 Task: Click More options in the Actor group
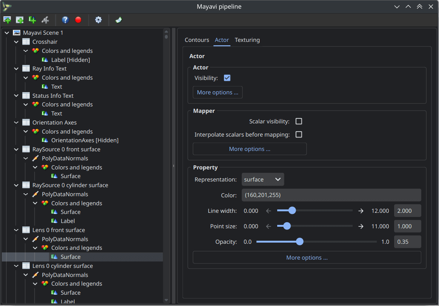218,92
